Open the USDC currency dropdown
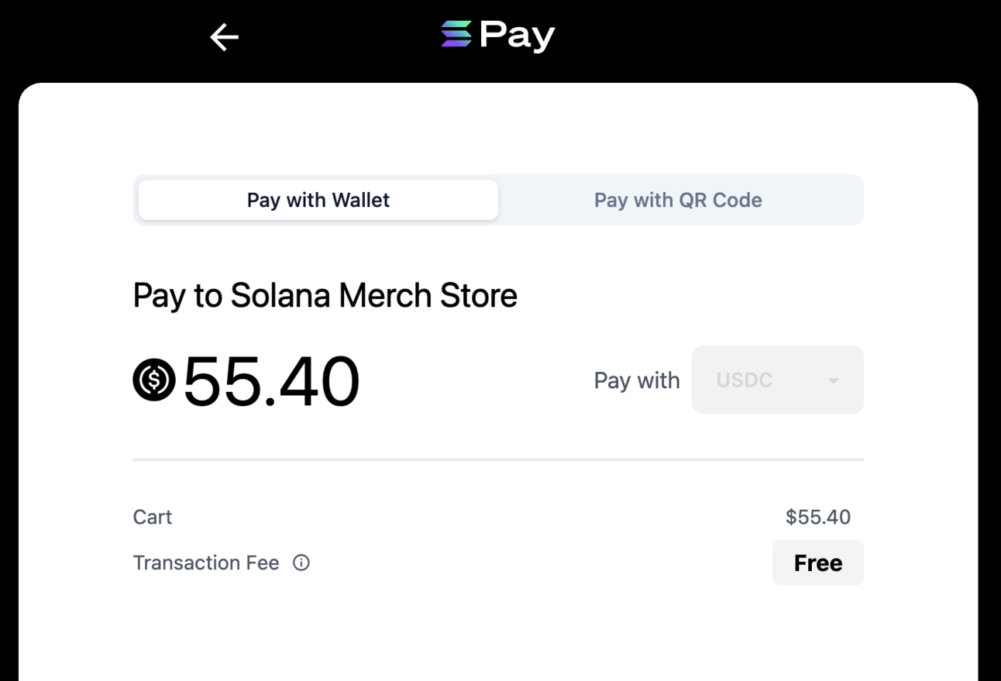 (777, 380)
